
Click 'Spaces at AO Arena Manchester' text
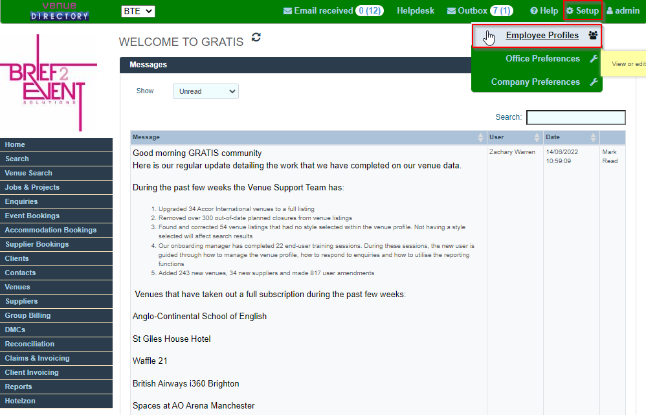point(194,406)
